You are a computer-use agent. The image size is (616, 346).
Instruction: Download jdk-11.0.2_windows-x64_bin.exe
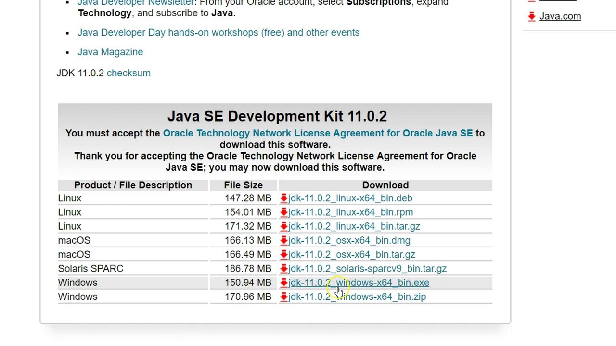(x=359, y=283)
